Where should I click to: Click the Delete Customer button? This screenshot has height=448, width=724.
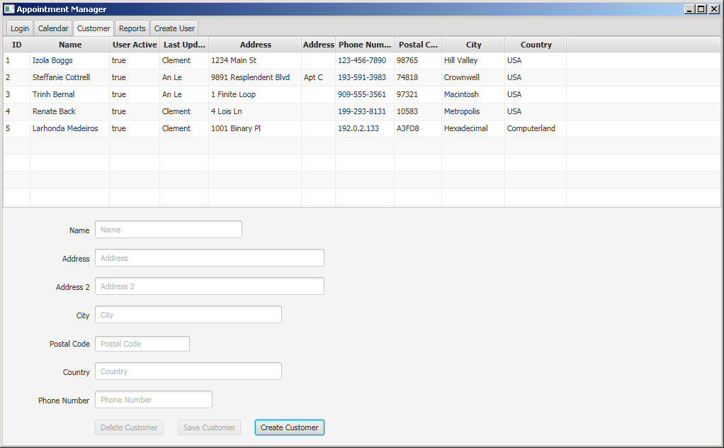[129, 427]
